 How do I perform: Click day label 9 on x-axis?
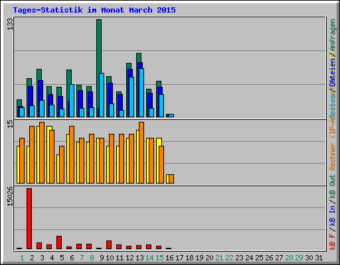coord(102,258)
